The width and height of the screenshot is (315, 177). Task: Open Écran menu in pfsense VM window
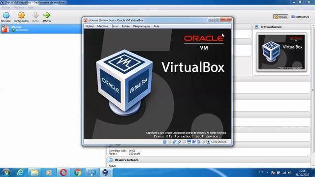point(115,26)
